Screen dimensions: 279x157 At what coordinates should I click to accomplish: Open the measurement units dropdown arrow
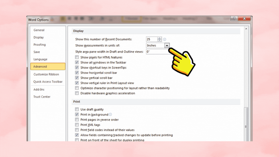pyautogui.click(x=167, y=45)
